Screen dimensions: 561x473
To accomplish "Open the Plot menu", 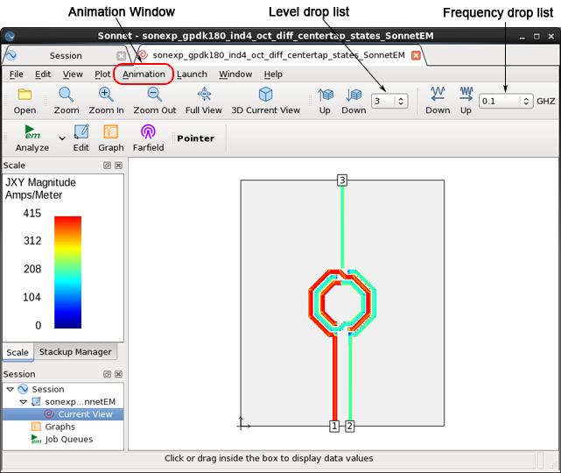I will (x=102, y=74).
